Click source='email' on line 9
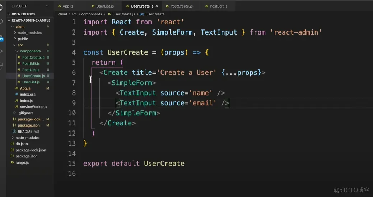The height and width of the screenshot is (197, 373). [x=188, y=103]
